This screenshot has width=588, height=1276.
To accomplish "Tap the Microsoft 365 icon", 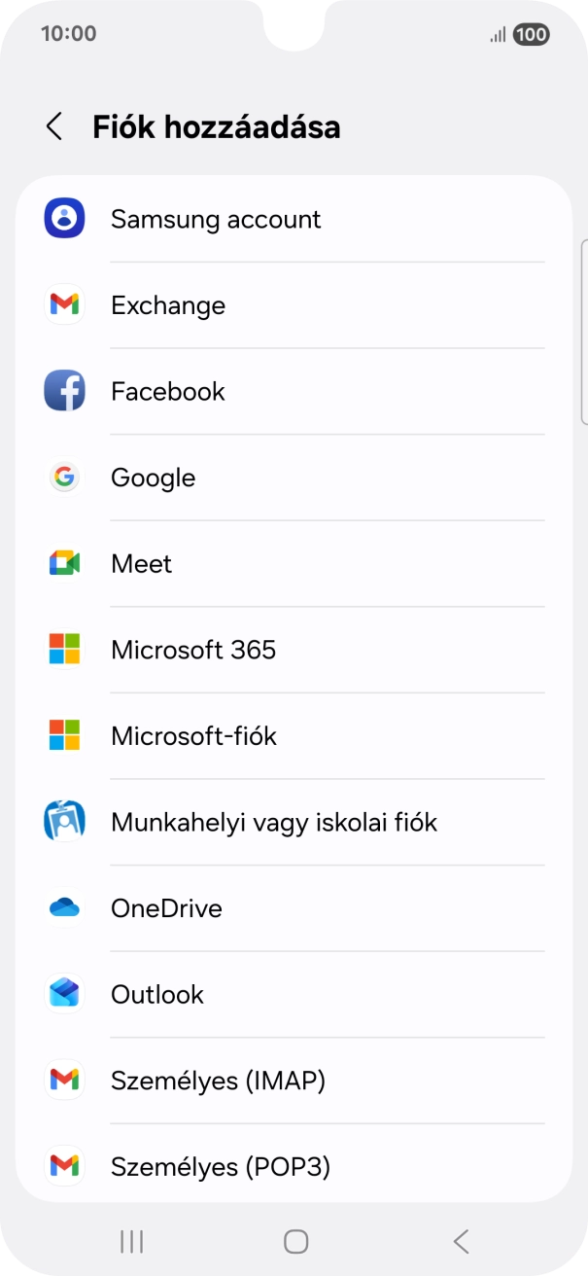I will (63, 650).
